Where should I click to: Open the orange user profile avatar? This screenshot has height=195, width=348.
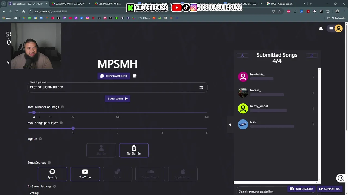[x=338, y=28]
